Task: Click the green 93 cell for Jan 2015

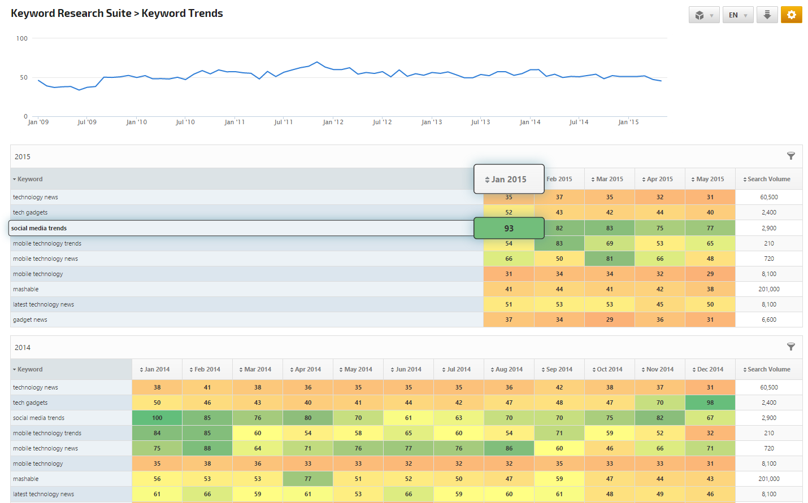Action: click(509, 228)
